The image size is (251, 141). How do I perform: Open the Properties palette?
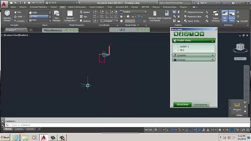(x=167, y=15)
